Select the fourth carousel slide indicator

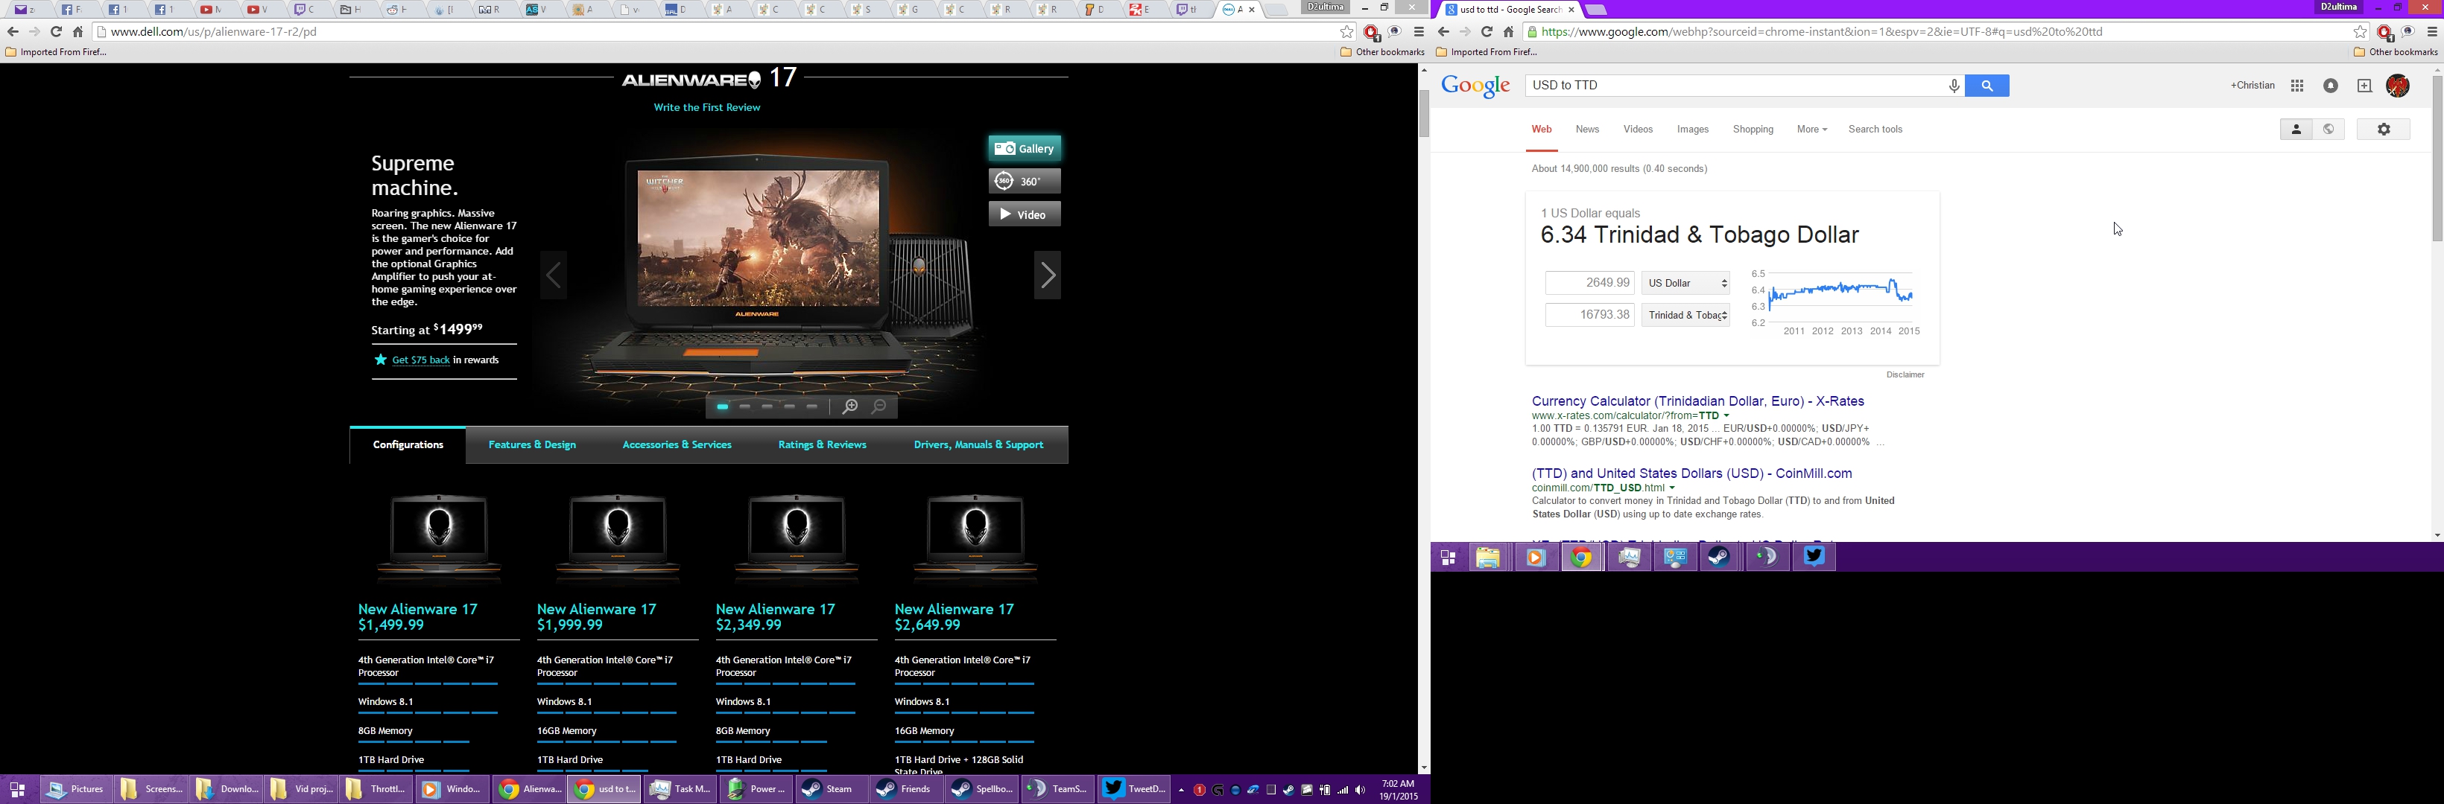(x=791, y=408)
